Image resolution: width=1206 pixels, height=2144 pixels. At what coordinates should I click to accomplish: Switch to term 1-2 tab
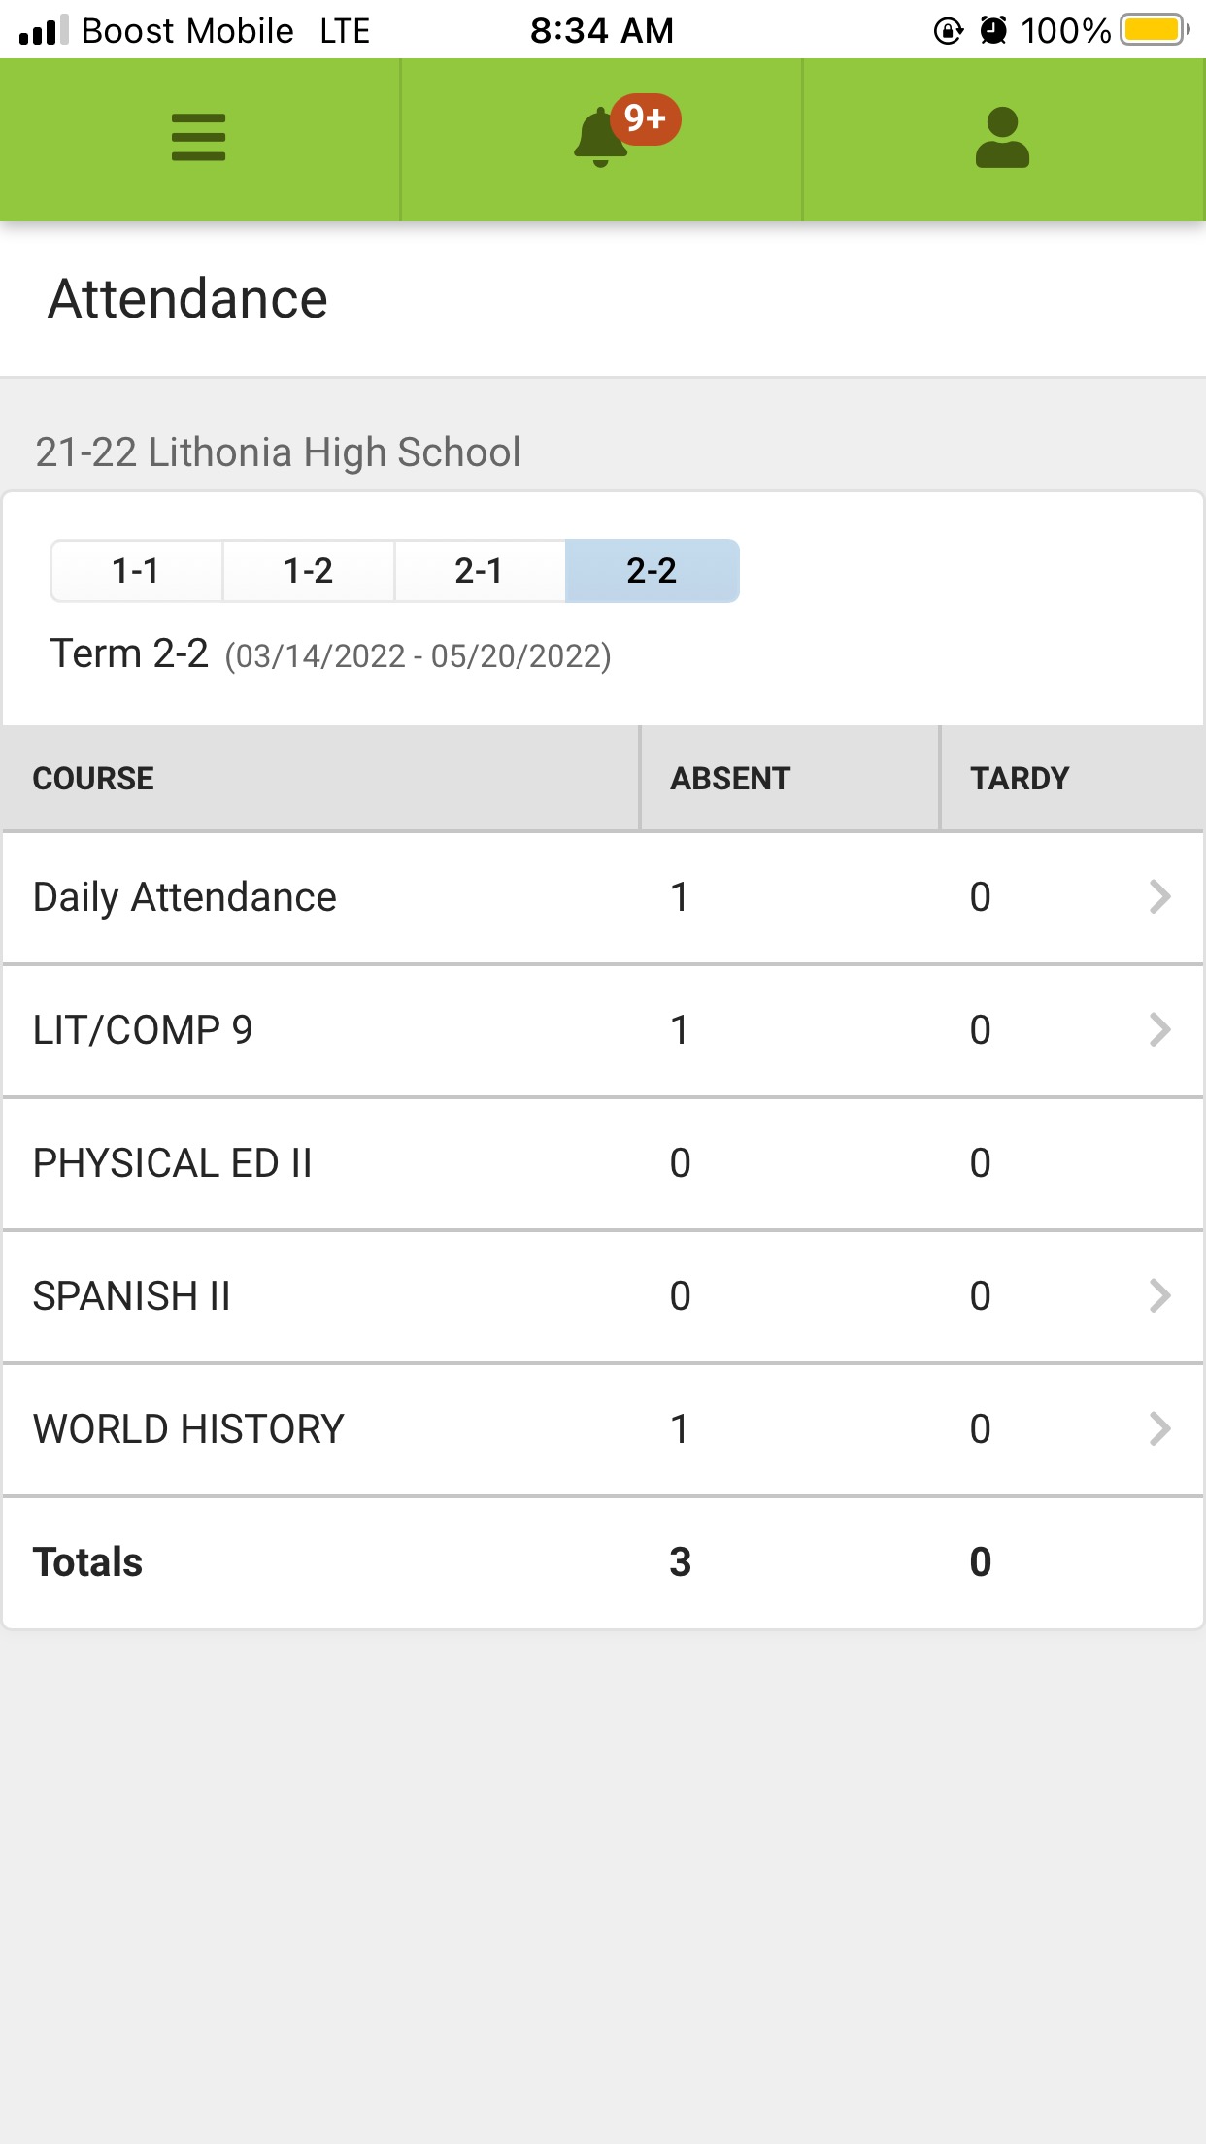pyautogui.click(x=308, y=571)
